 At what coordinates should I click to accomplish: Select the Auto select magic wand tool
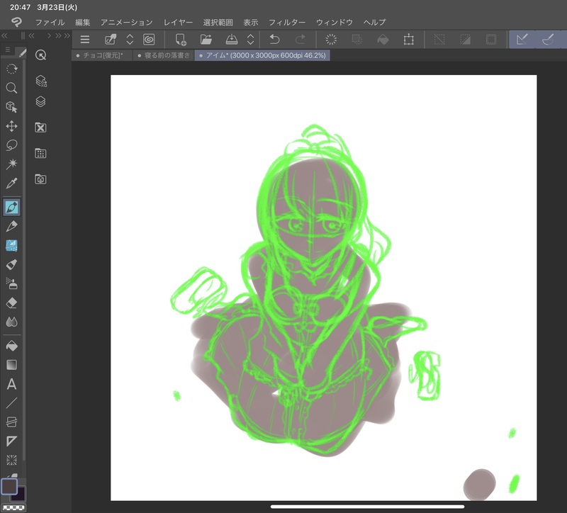point(11,164)
